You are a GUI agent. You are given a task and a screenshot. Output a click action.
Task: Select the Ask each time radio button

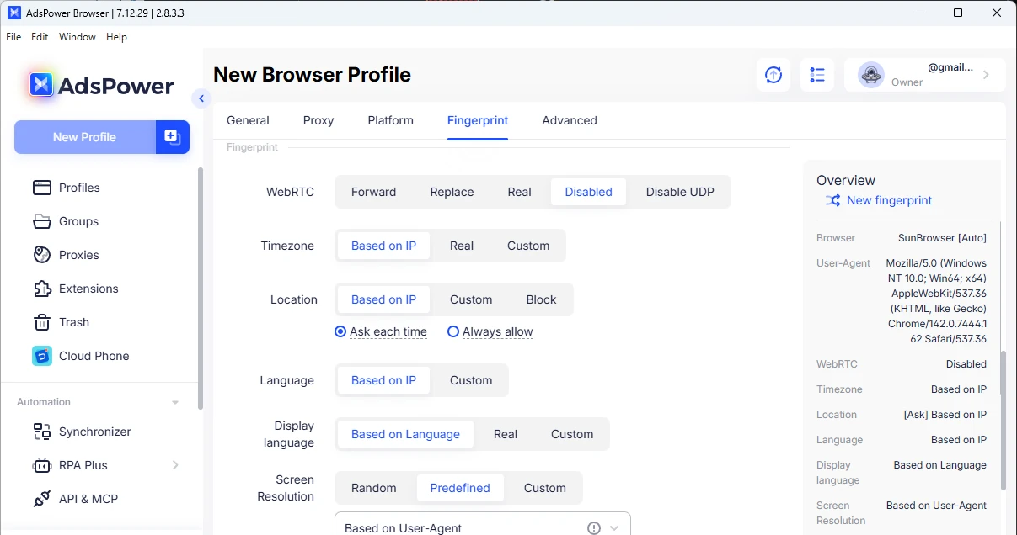coord(340,331)
